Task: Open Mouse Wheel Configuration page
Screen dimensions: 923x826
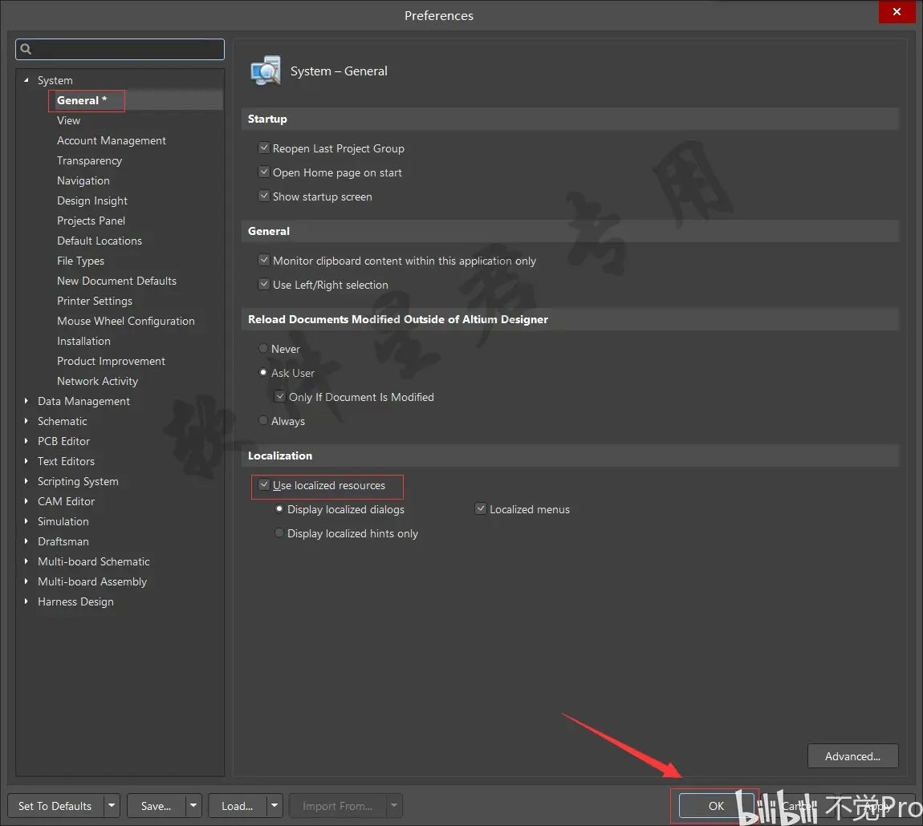Action: tap(125, 320)
